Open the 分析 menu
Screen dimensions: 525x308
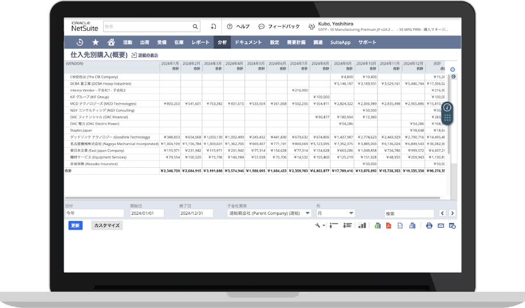[222, 43]
